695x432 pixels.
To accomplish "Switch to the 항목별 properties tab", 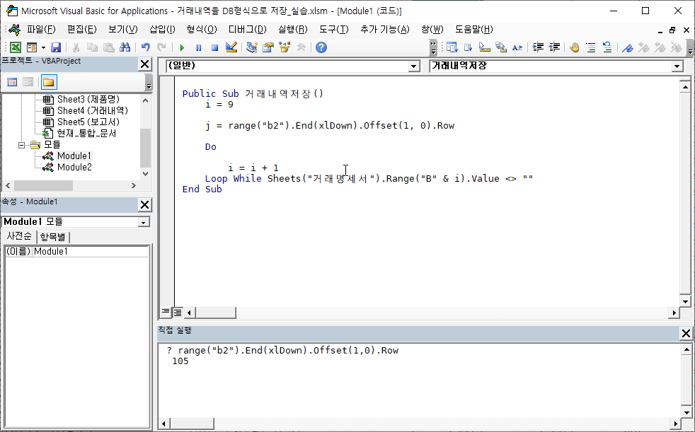I will coord(53,237).
